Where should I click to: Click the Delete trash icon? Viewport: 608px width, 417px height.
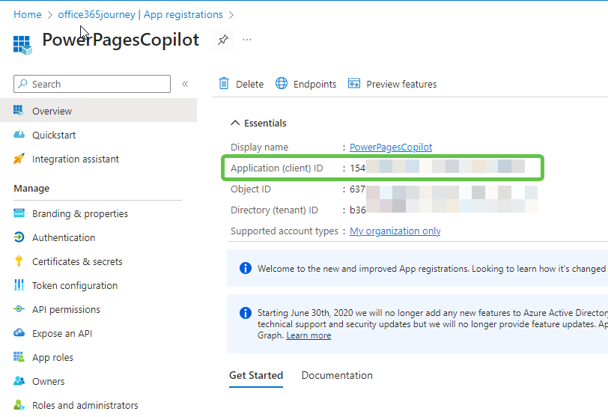pos(224,84)
